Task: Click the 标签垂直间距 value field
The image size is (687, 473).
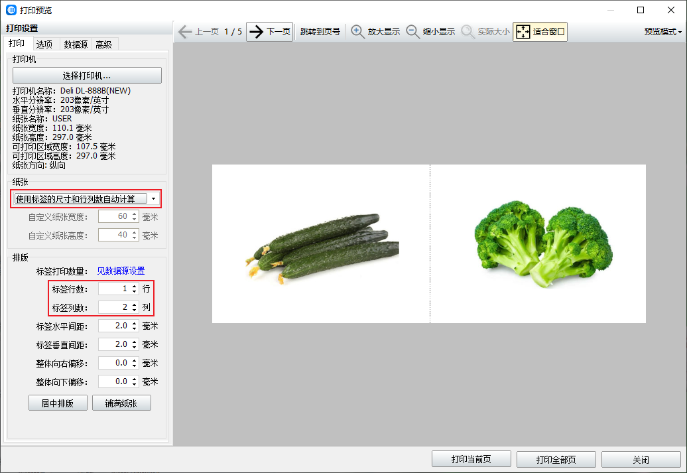Action: 114,344
